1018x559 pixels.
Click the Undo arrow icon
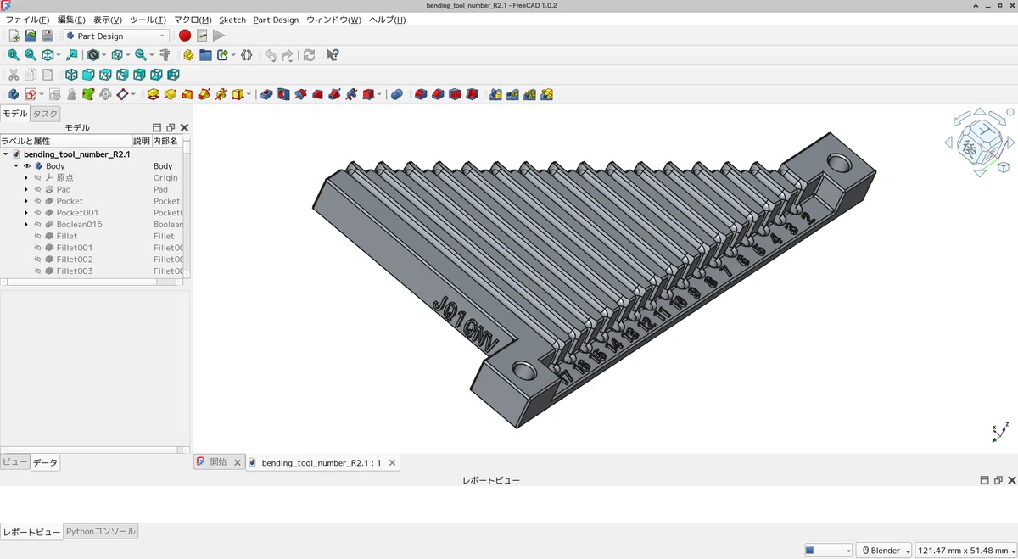(x=270, y=55)
